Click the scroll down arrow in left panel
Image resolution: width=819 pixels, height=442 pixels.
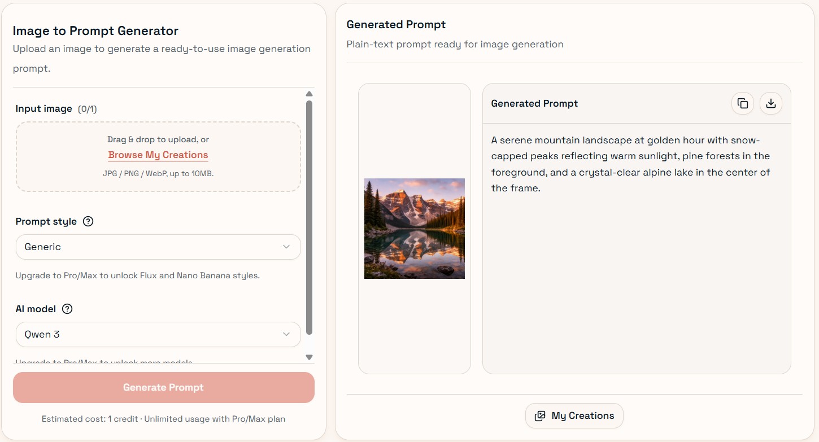point(309,357)
